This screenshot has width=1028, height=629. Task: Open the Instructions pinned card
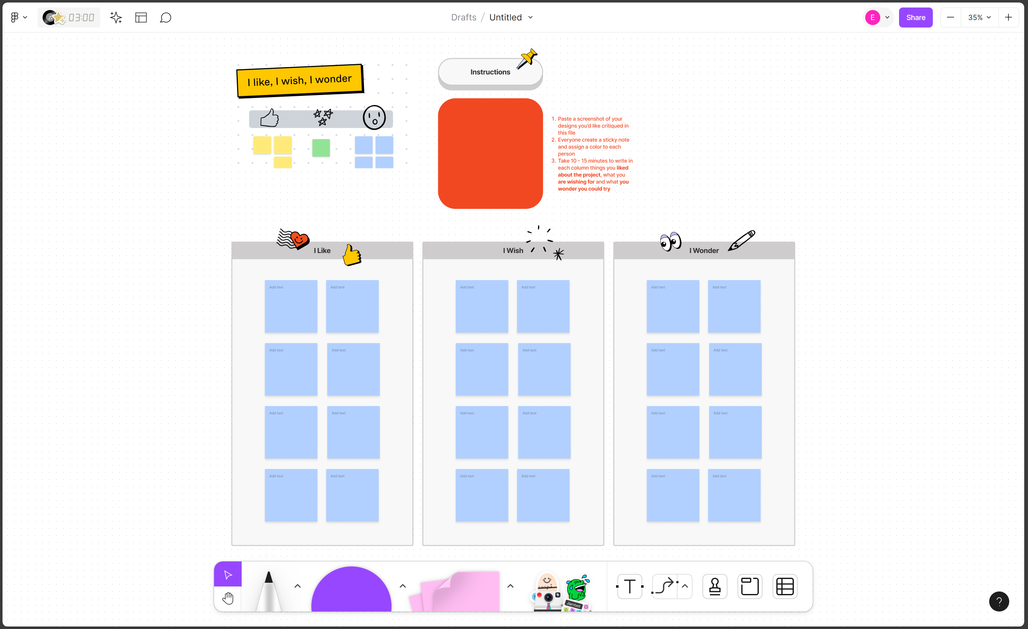490,72
